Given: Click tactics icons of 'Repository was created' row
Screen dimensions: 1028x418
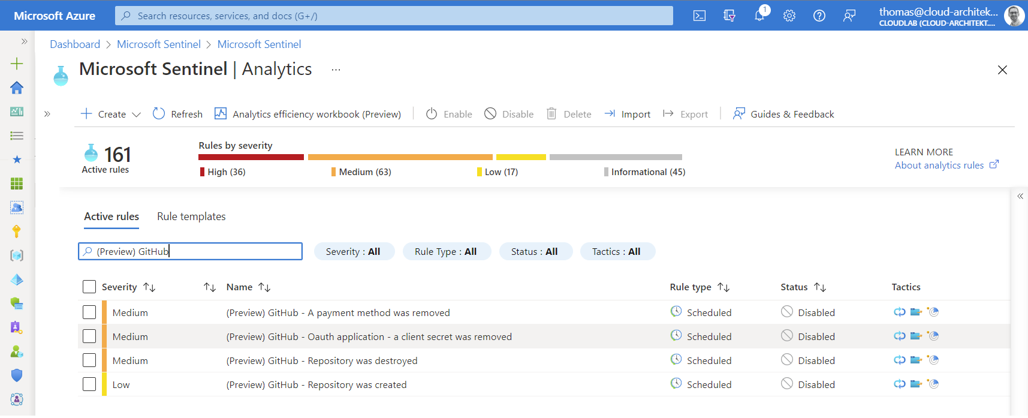Looking at the screenshot, I should coord(916,384).
